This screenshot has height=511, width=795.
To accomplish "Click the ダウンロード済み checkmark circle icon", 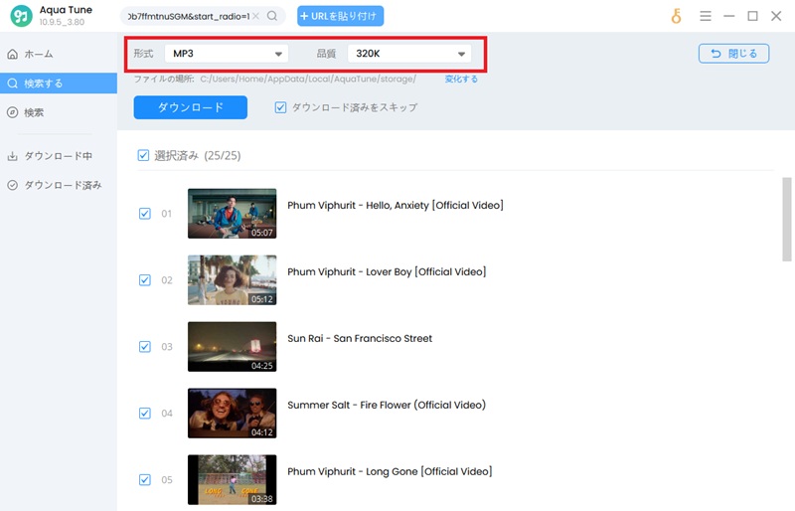I will point(13,185).
